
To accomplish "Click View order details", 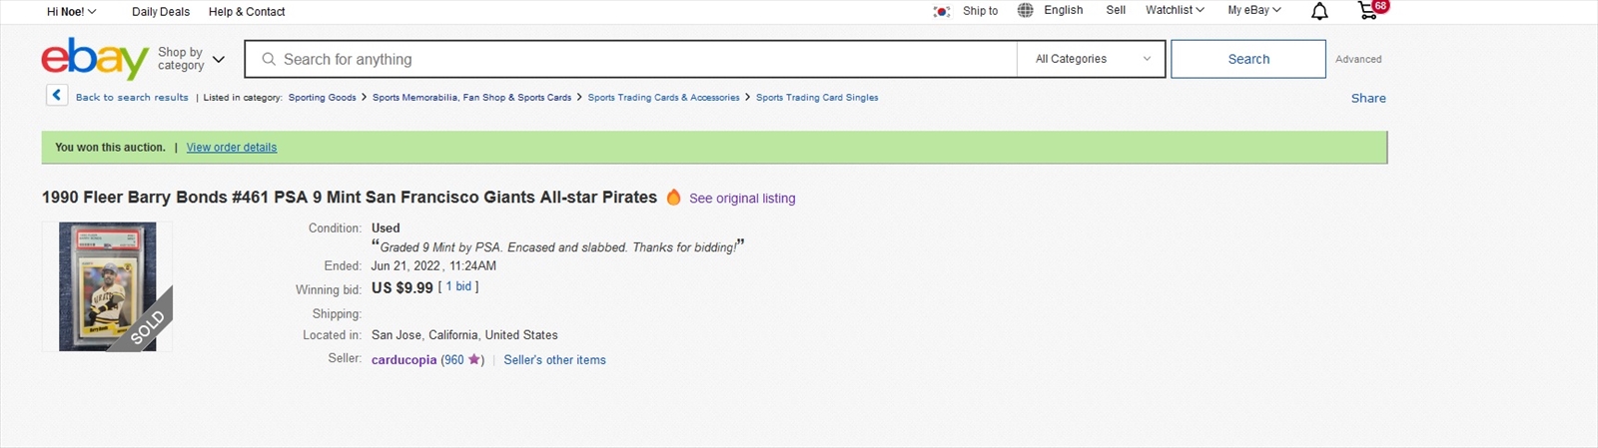I will coord(232,148).
